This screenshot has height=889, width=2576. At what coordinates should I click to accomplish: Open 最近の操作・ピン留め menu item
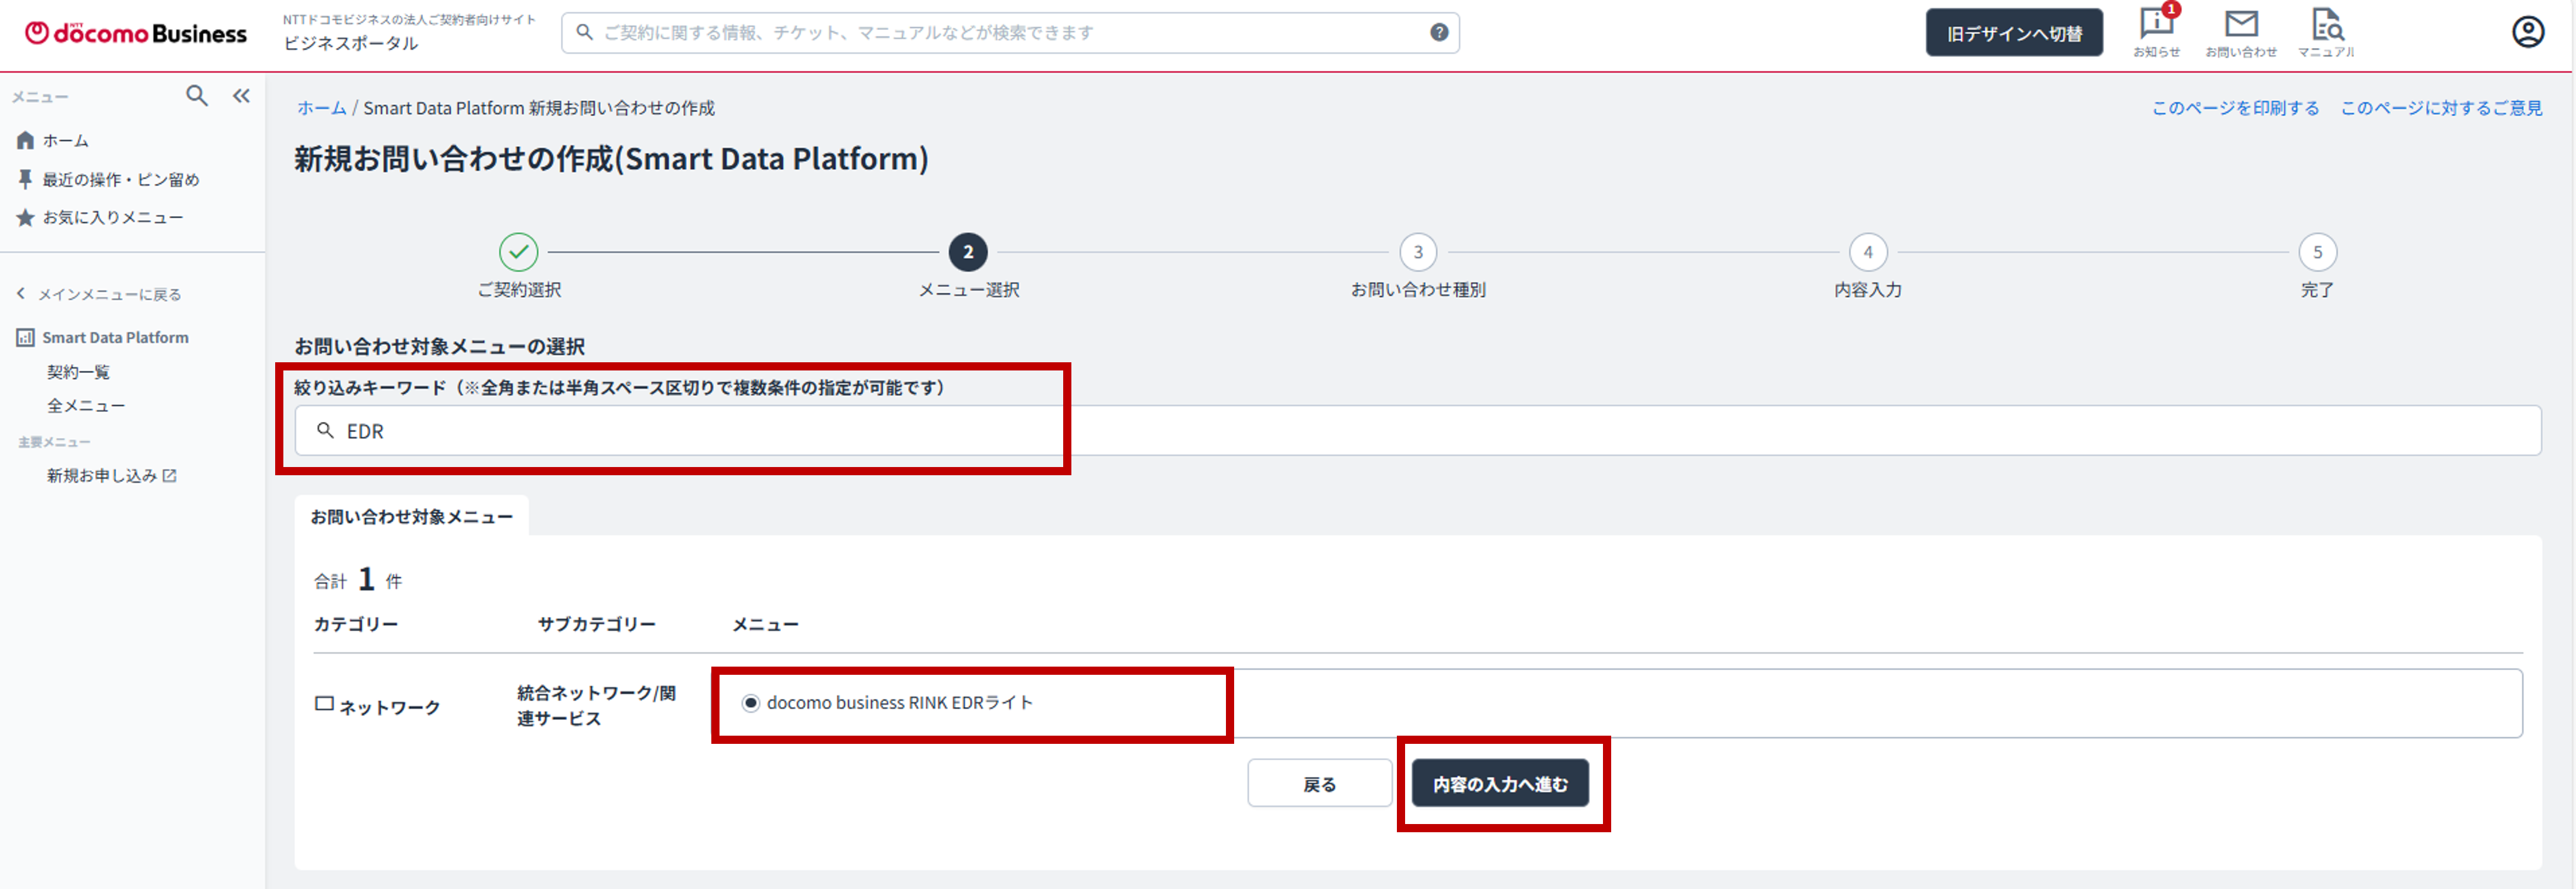[120, 180]
